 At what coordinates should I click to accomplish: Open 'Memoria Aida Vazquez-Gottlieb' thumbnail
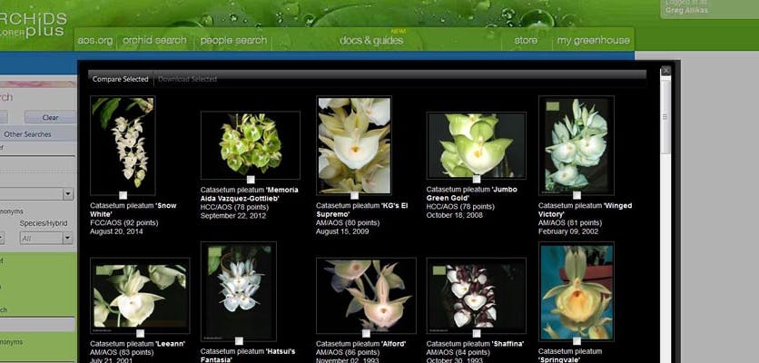click(251, 144)
